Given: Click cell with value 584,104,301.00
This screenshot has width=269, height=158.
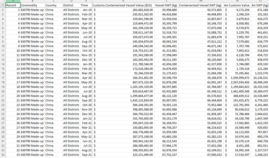Looking at the screenshot, I should click(x=123, y=105).
